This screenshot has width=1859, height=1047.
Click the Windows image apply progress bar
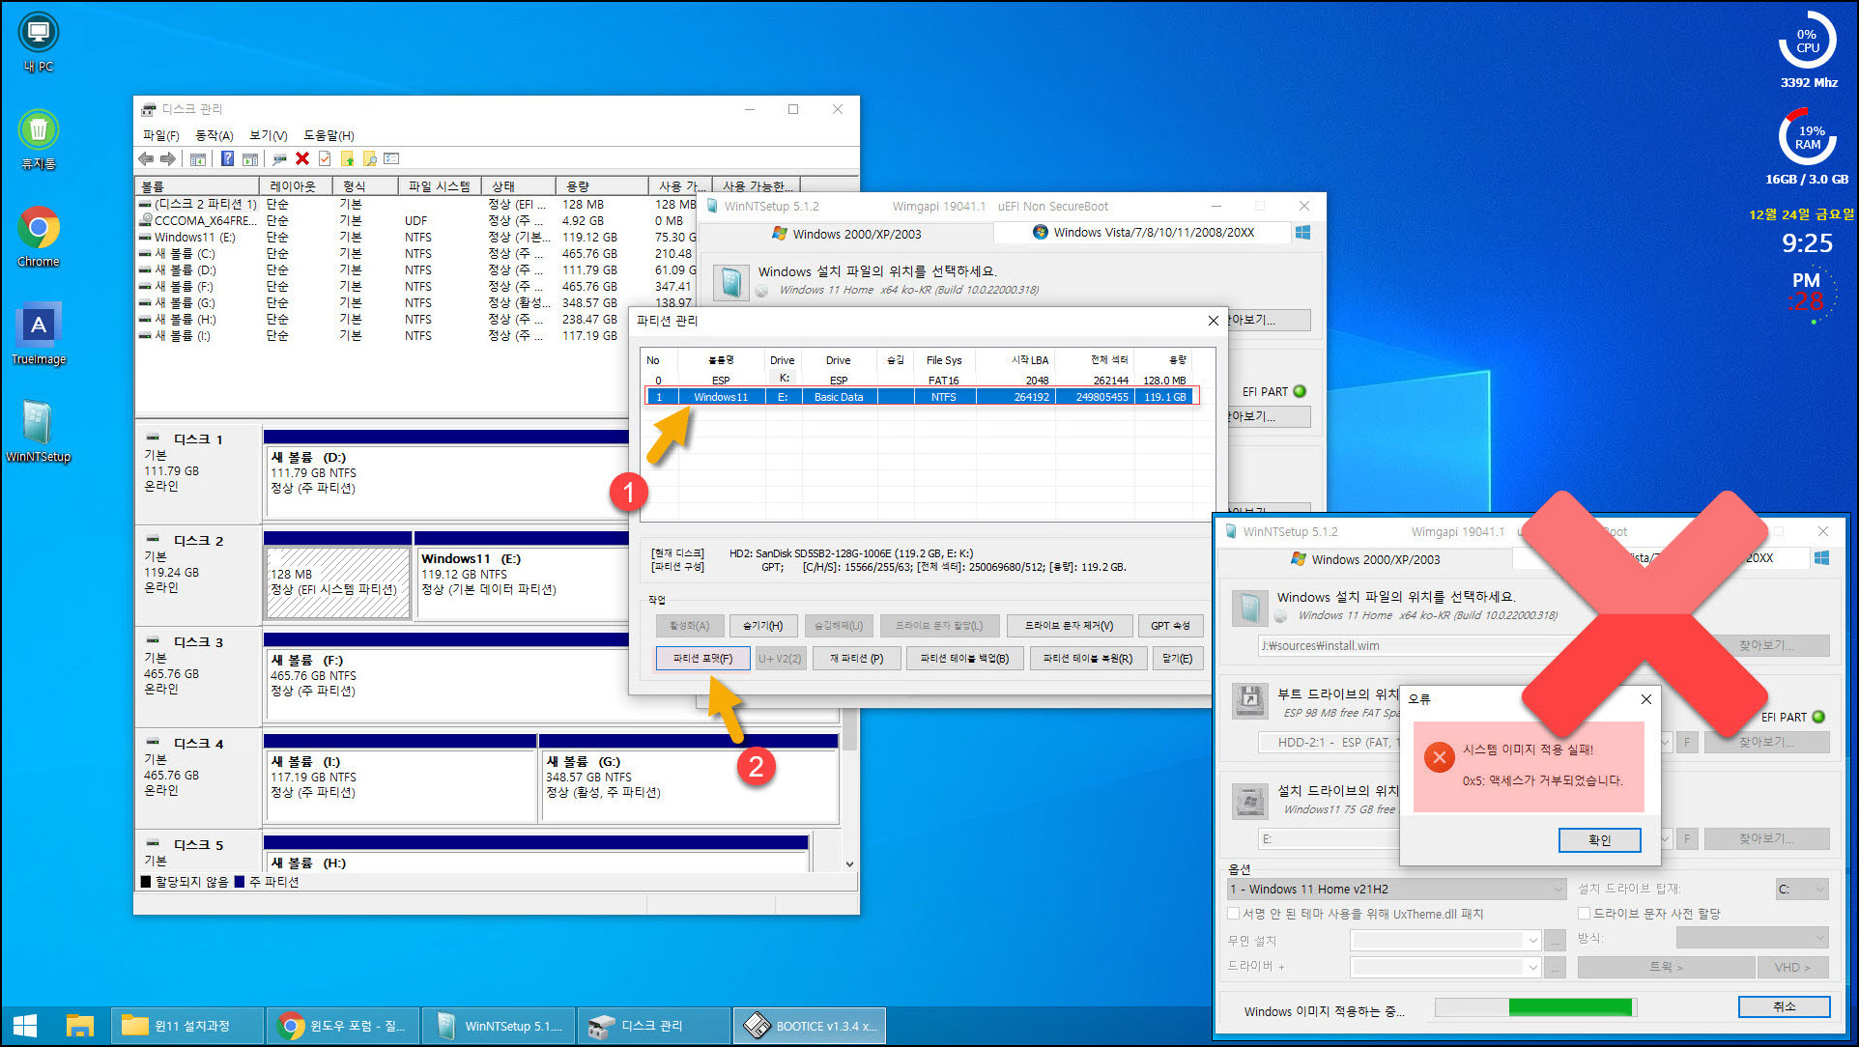pyautogui.click(x=1534, y=1007)
